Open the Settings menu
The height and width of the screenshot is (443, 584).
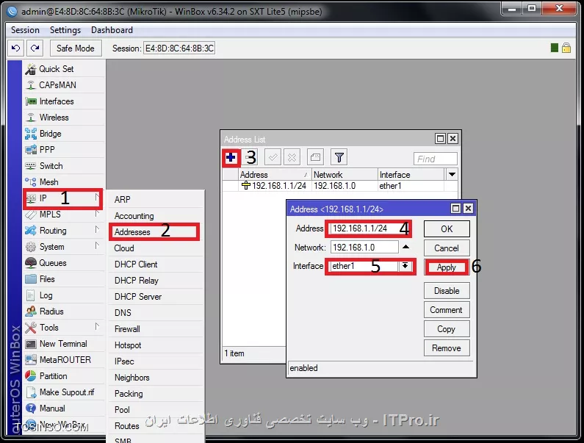tap(65, 30)
